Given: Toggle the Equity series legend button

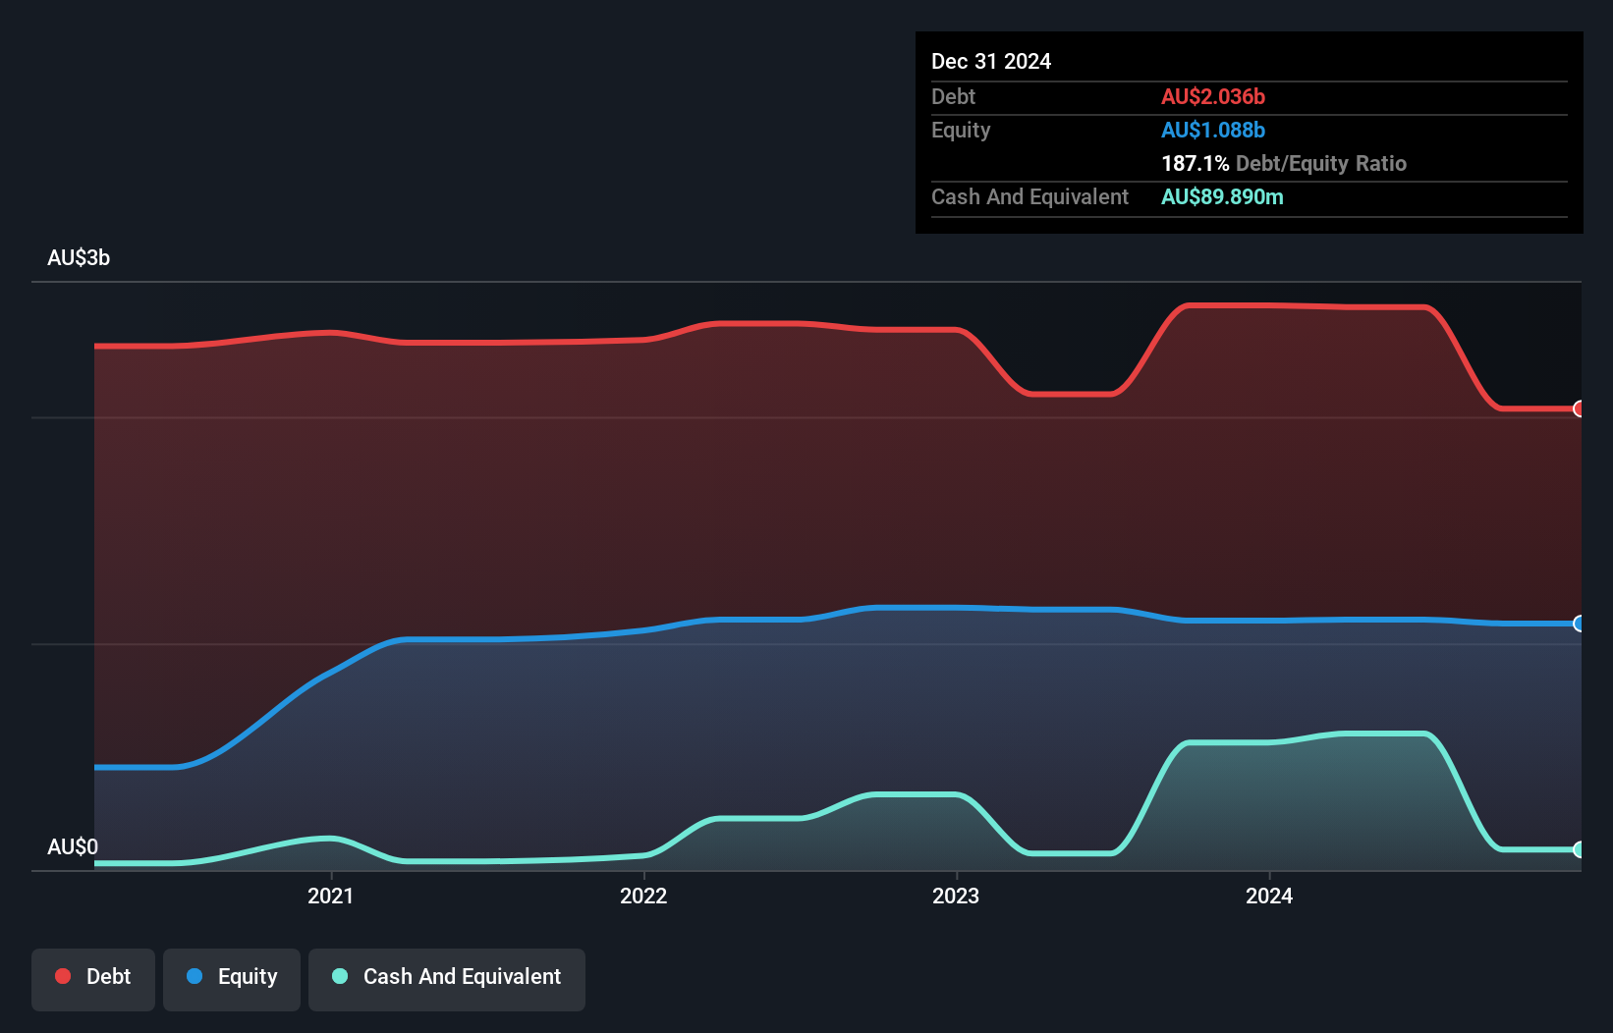Looking at the screenshot, I should 232,979.
